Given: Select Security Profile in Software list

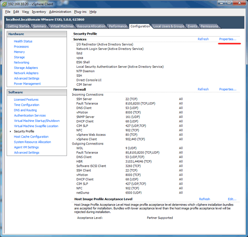Looking at the screenshot, I should coord(24,131).
